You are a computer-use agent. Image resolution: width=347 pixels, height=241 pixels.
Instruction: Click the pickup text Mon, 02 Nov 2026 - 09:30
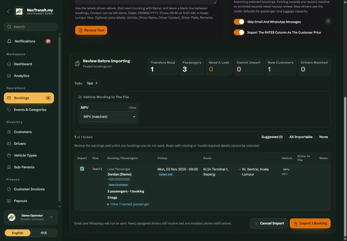coord(178,169)
